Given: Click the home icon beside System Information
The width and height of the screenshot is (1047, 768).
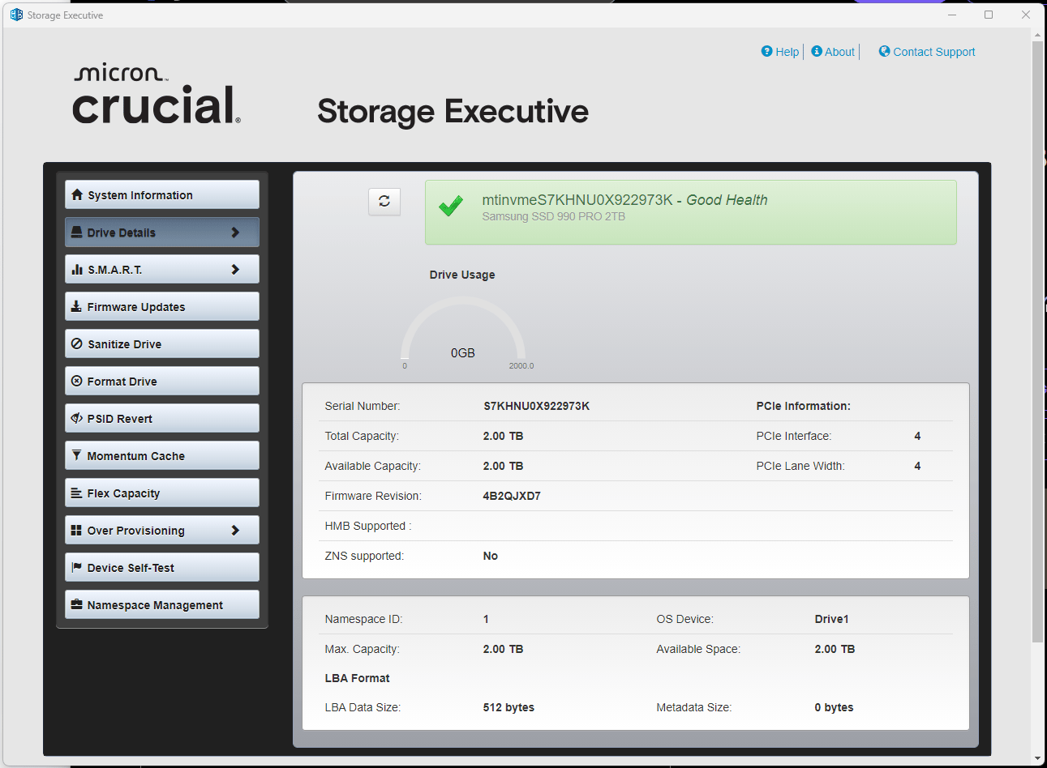Looking at the screenshot, I should 77,194.
